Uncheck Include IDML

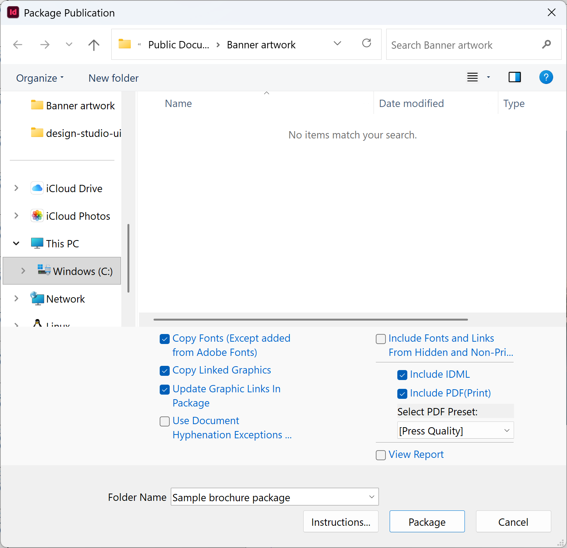(402, 375)
